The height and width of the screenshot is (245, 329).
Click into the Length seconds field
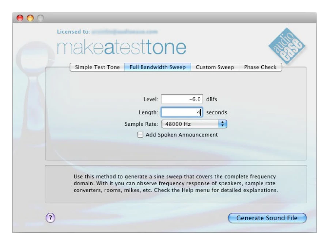point(182,112)
